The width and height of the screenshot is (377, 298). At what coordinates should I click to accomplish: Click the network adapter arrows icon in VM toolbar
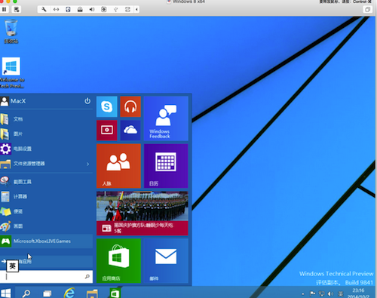pos(56,10)
